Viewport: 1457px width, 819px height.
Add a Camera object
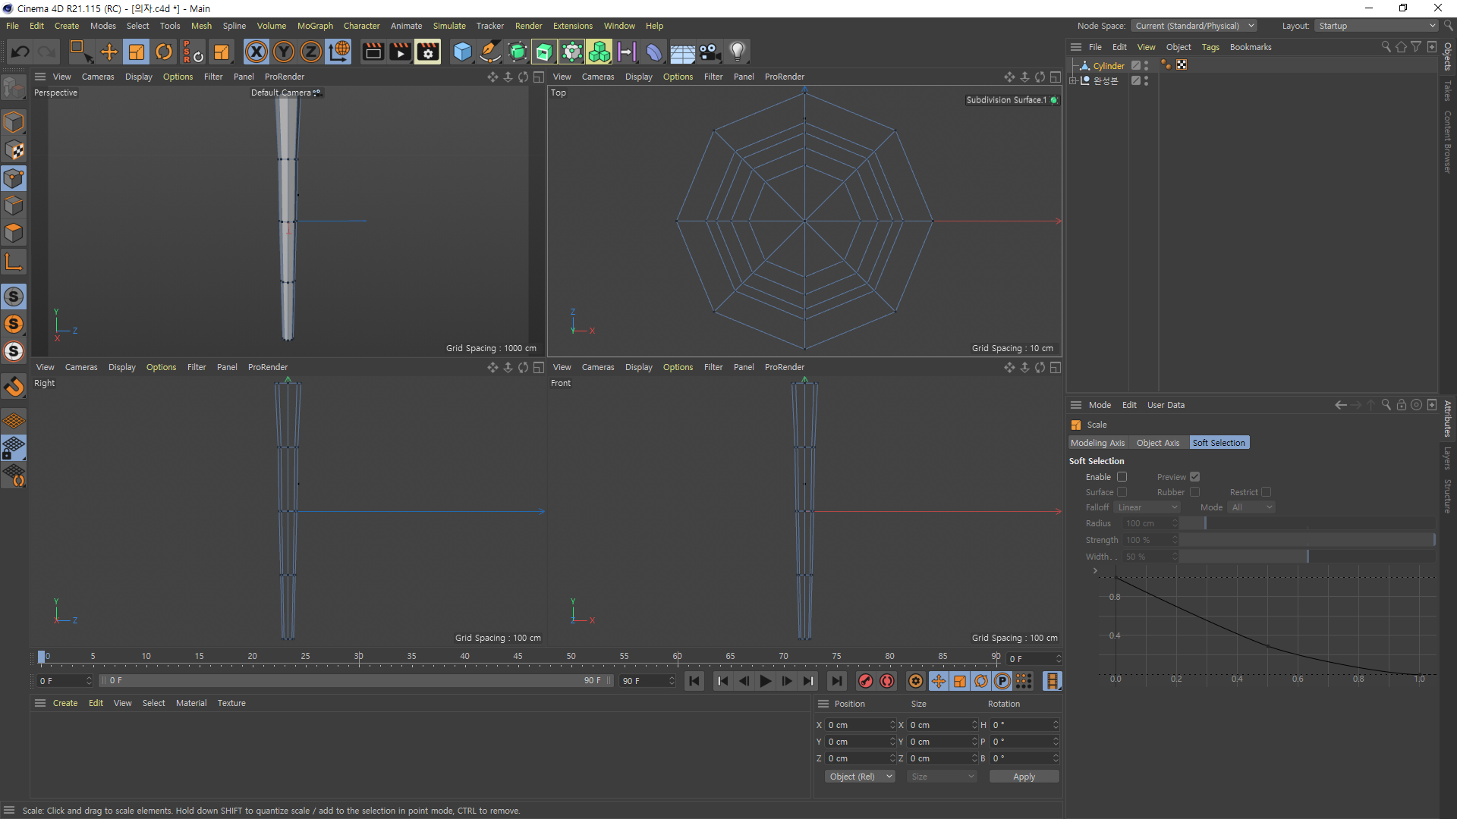click(x=710, y=52)
